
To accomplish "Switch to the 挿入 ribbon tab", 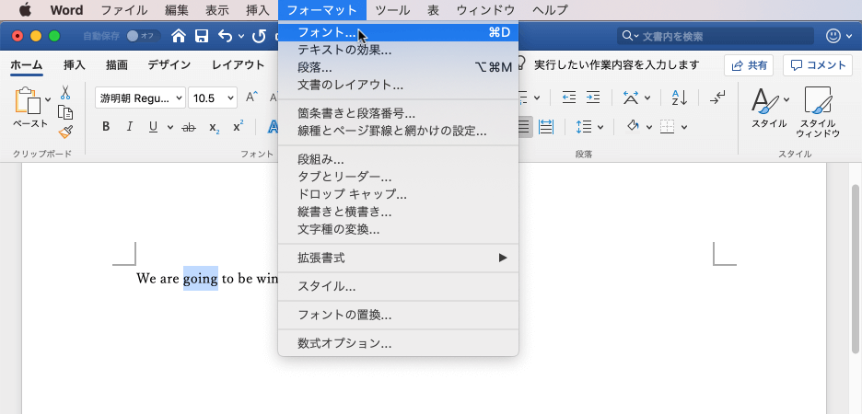I will (x=75, y=64).
